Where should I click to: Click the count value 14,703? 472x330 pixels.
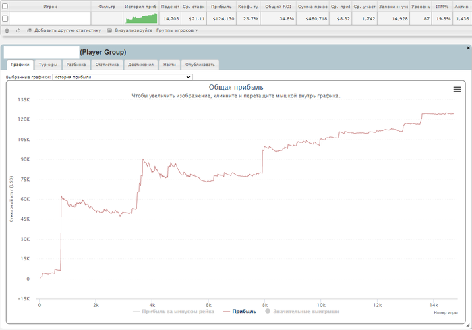[171, 19]
